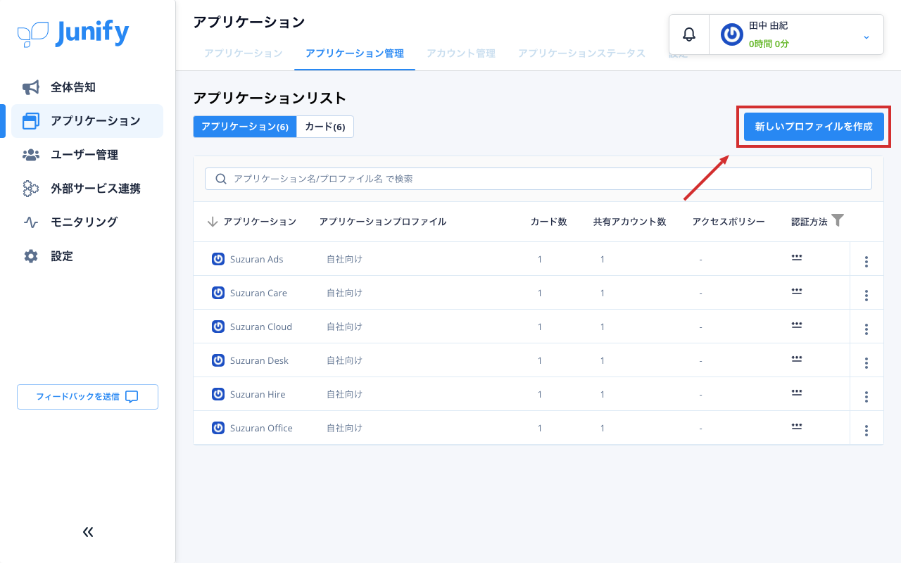Switch to アプリケーション(6) list toggle

tap(245, 127)
